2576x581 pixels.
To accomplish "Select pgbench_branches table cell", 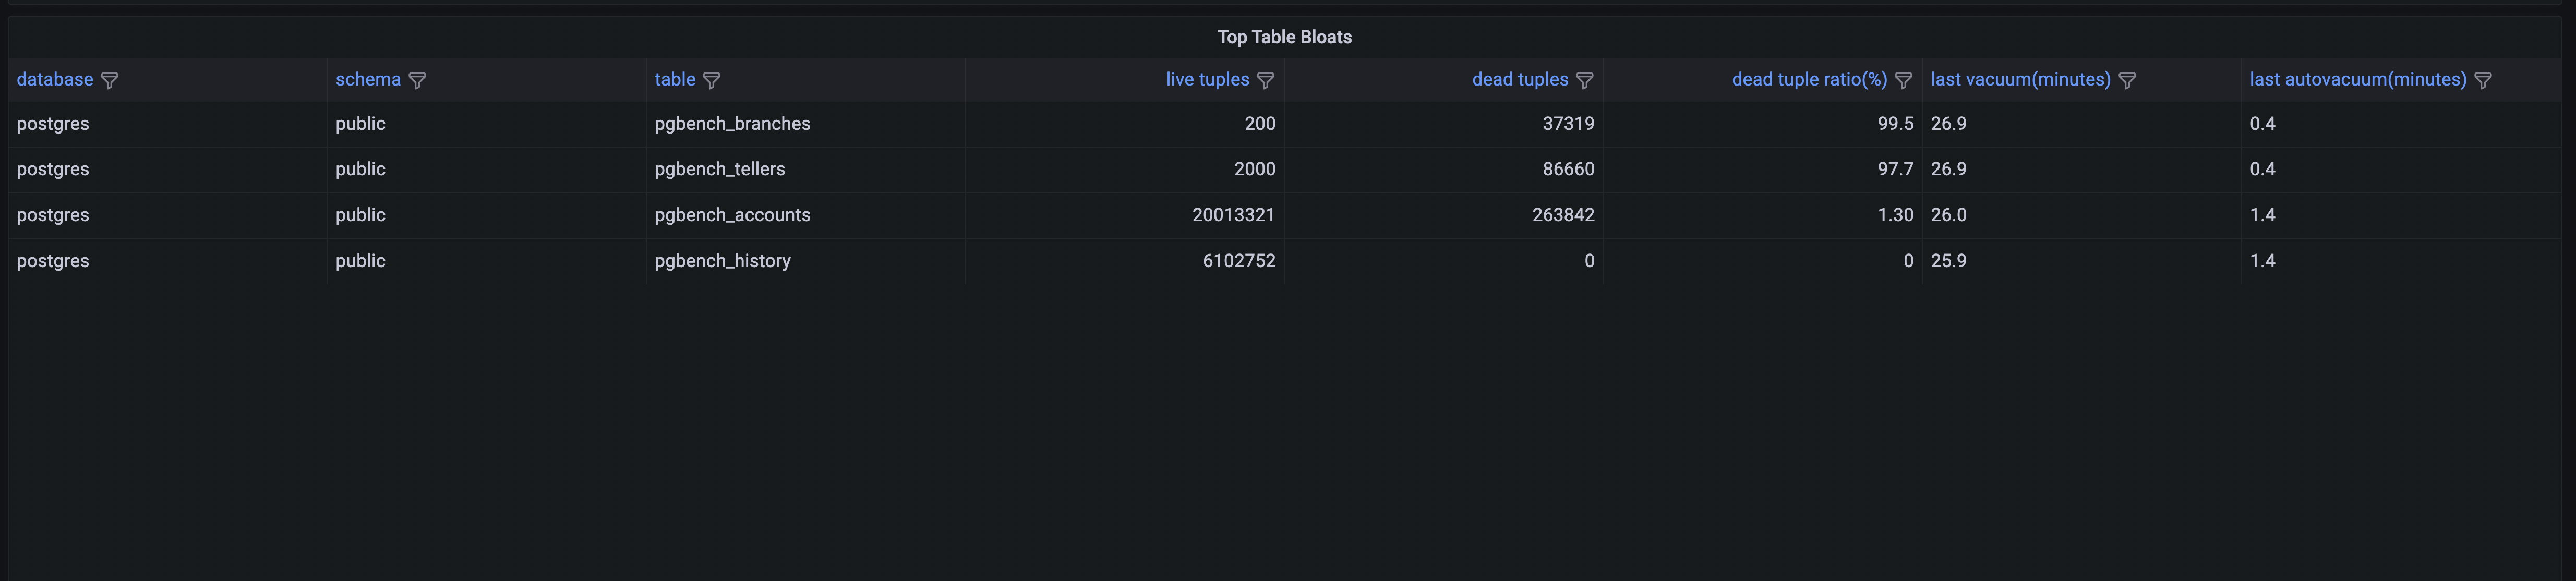I will pyautogui.click(x=732, y=124).
